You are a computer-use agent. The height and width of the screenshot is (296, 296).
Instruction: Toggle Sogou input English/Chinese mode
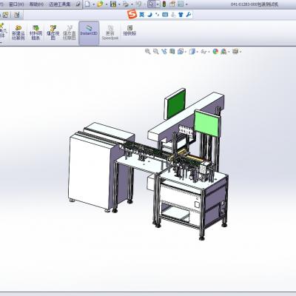[x=141, y=15]
